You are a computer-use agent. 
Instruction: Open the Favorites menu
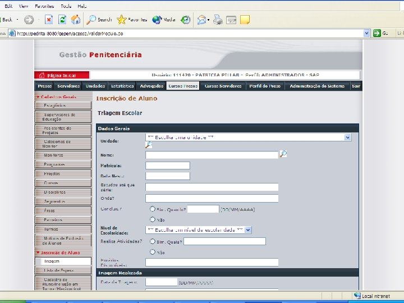pos(44,6)
